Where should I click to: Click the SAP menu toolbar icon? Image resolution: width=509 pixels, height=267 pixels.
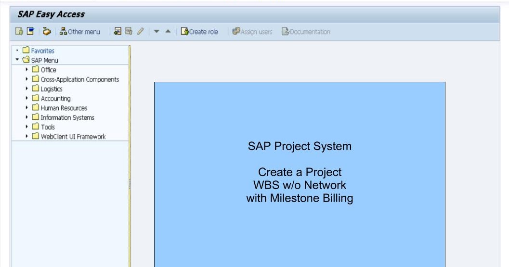coord(30,31)
